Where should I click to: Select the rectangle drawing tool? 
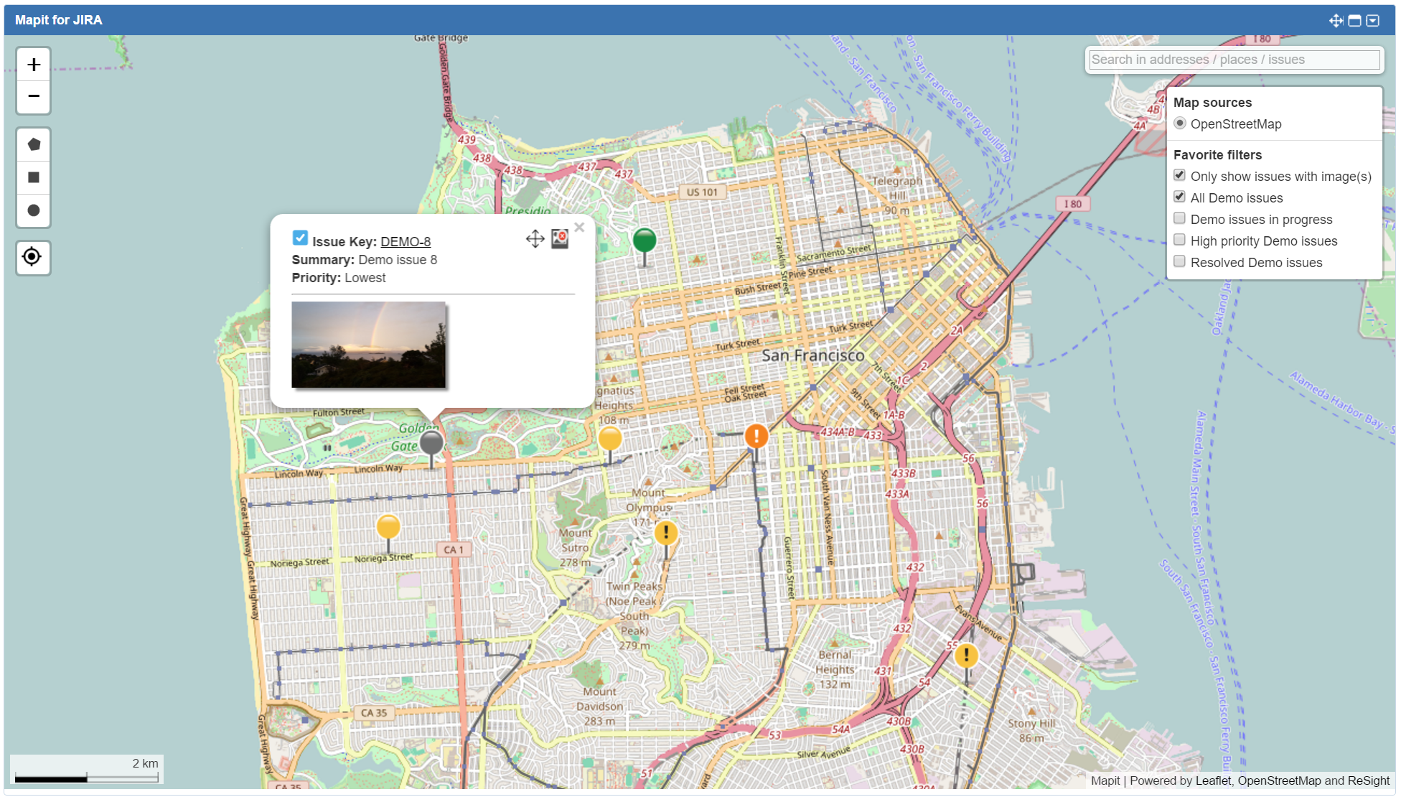click(x=33, y=177)
